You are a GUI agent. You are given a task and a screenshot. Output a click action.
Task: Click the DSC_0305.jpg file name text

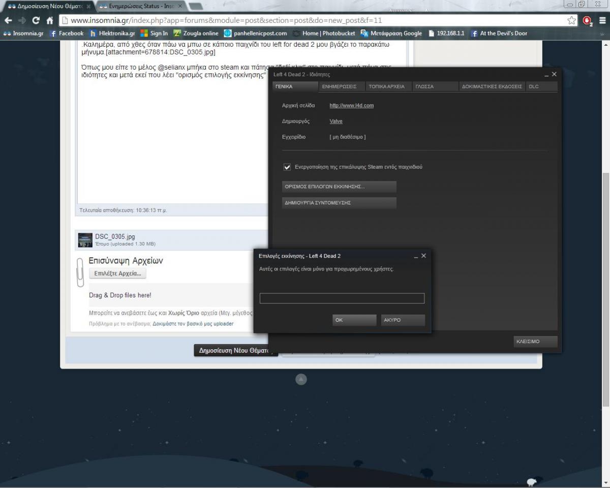click(115, 237)
